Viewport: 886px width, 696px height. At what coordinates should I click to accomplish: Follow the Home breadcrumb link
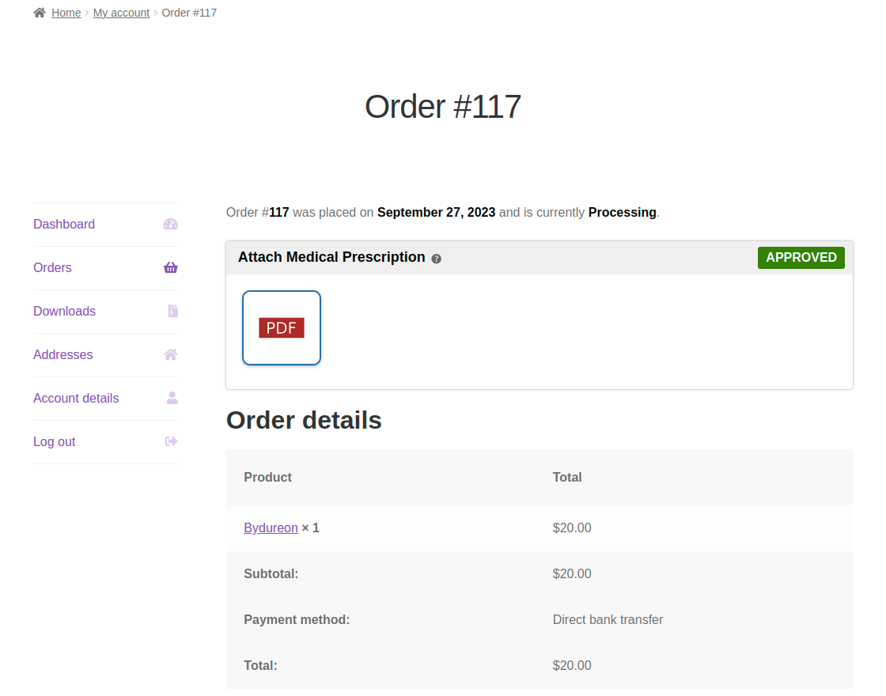66,12
